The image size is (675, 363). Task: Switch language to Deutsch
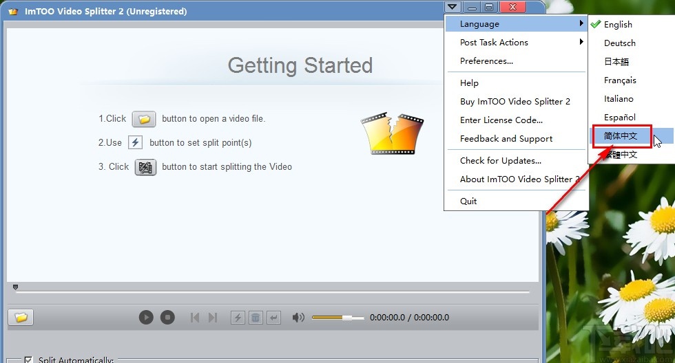(631, 43)
